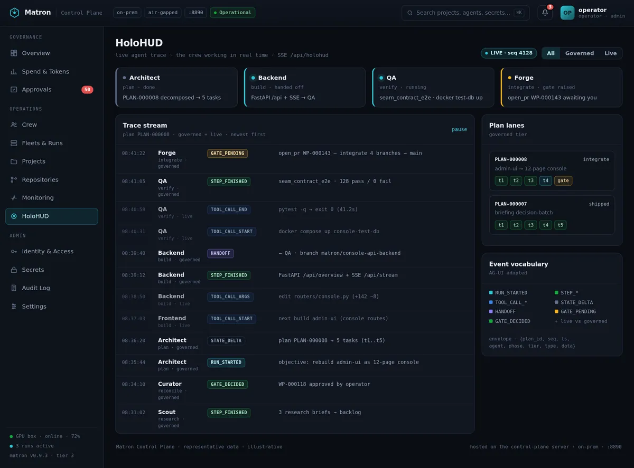
Task: Click '3 runs active' status
Action: pos(32,446)
